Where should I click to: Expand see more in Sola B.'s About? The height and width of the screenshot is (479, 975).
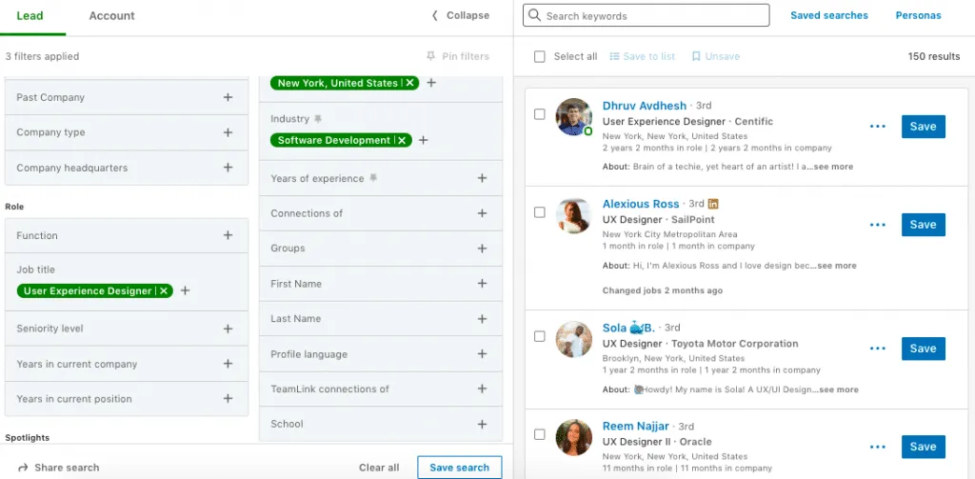pos(838,389)
